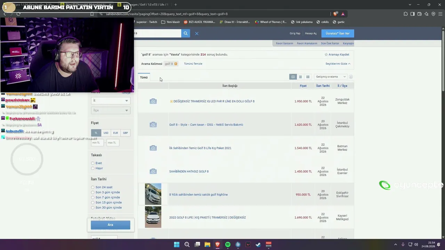Screen dimensions: 445x250
Task: Choose Son 24 saat date filter
Action: pyautogui.click(x=93, y=187)
